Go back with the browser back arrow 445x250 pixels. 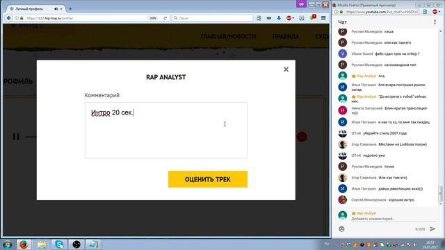coord(8,18)
